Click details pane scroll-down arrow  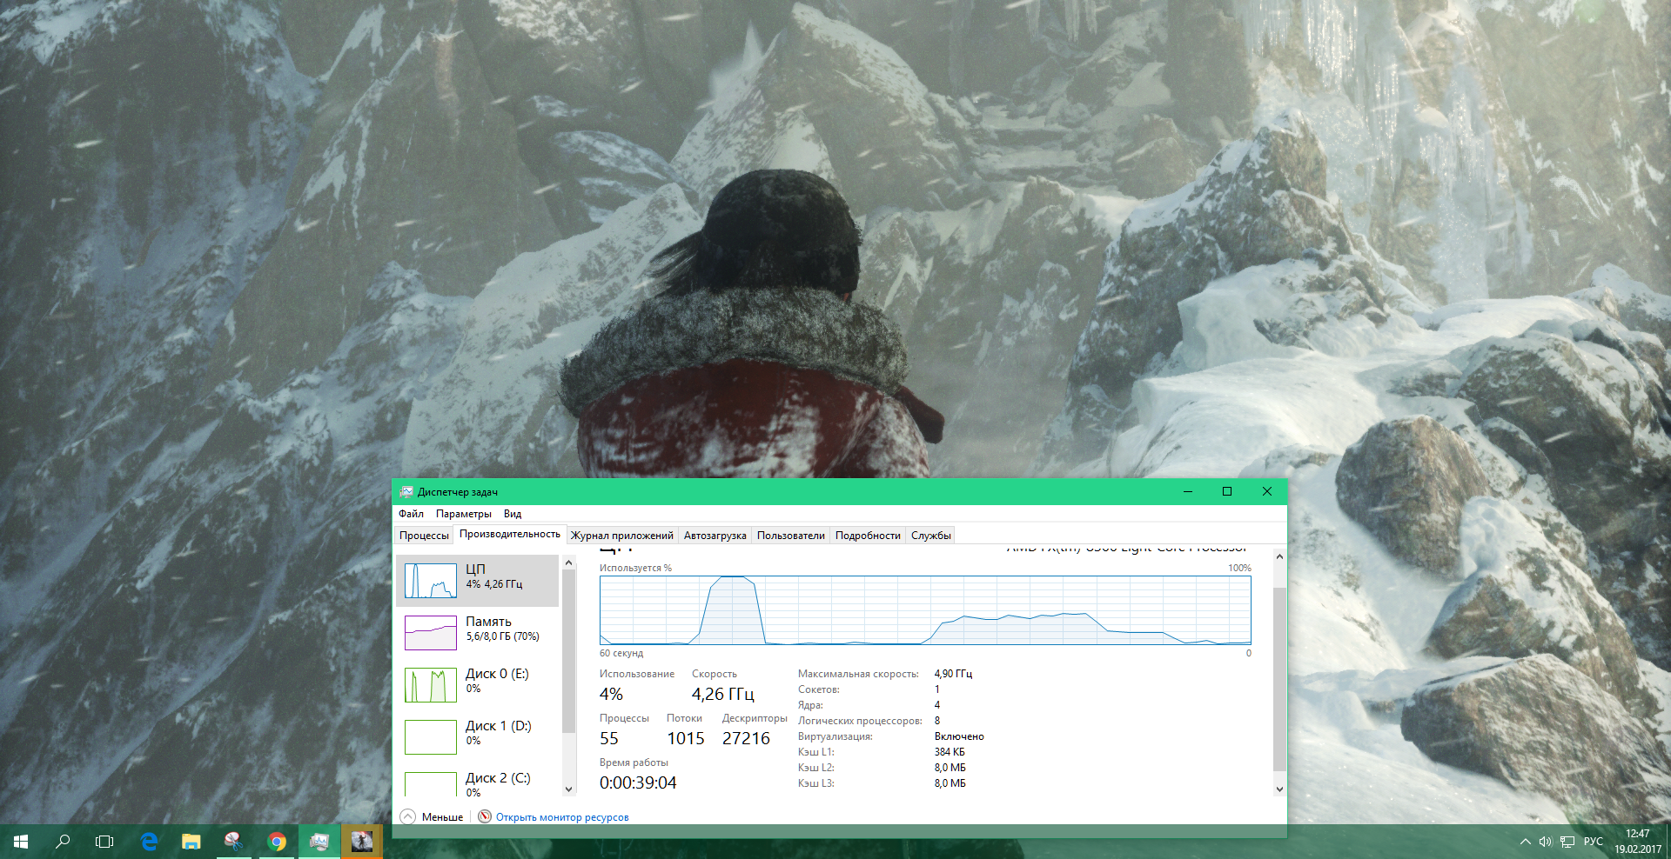click(x=1279, y=789)
